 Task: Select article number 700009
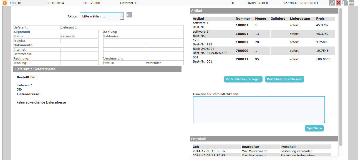242,51
